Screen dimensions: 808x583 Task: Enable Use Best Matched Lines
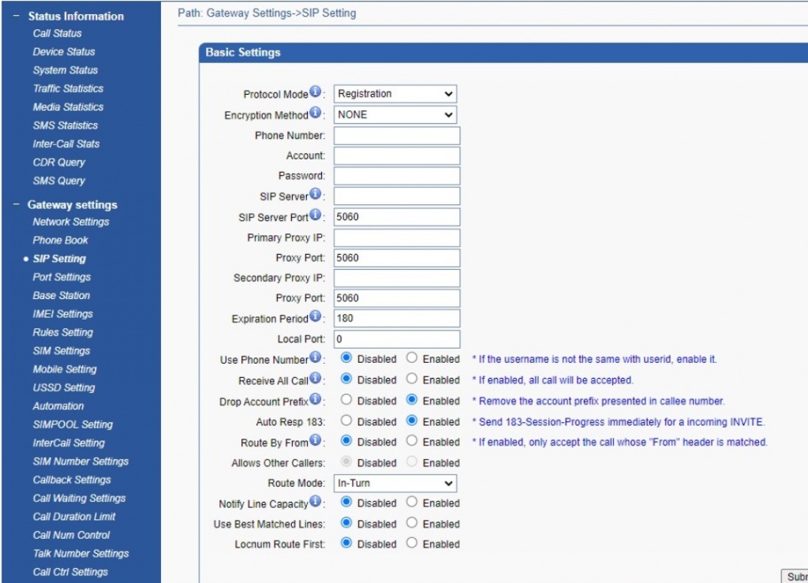(412, 523)
